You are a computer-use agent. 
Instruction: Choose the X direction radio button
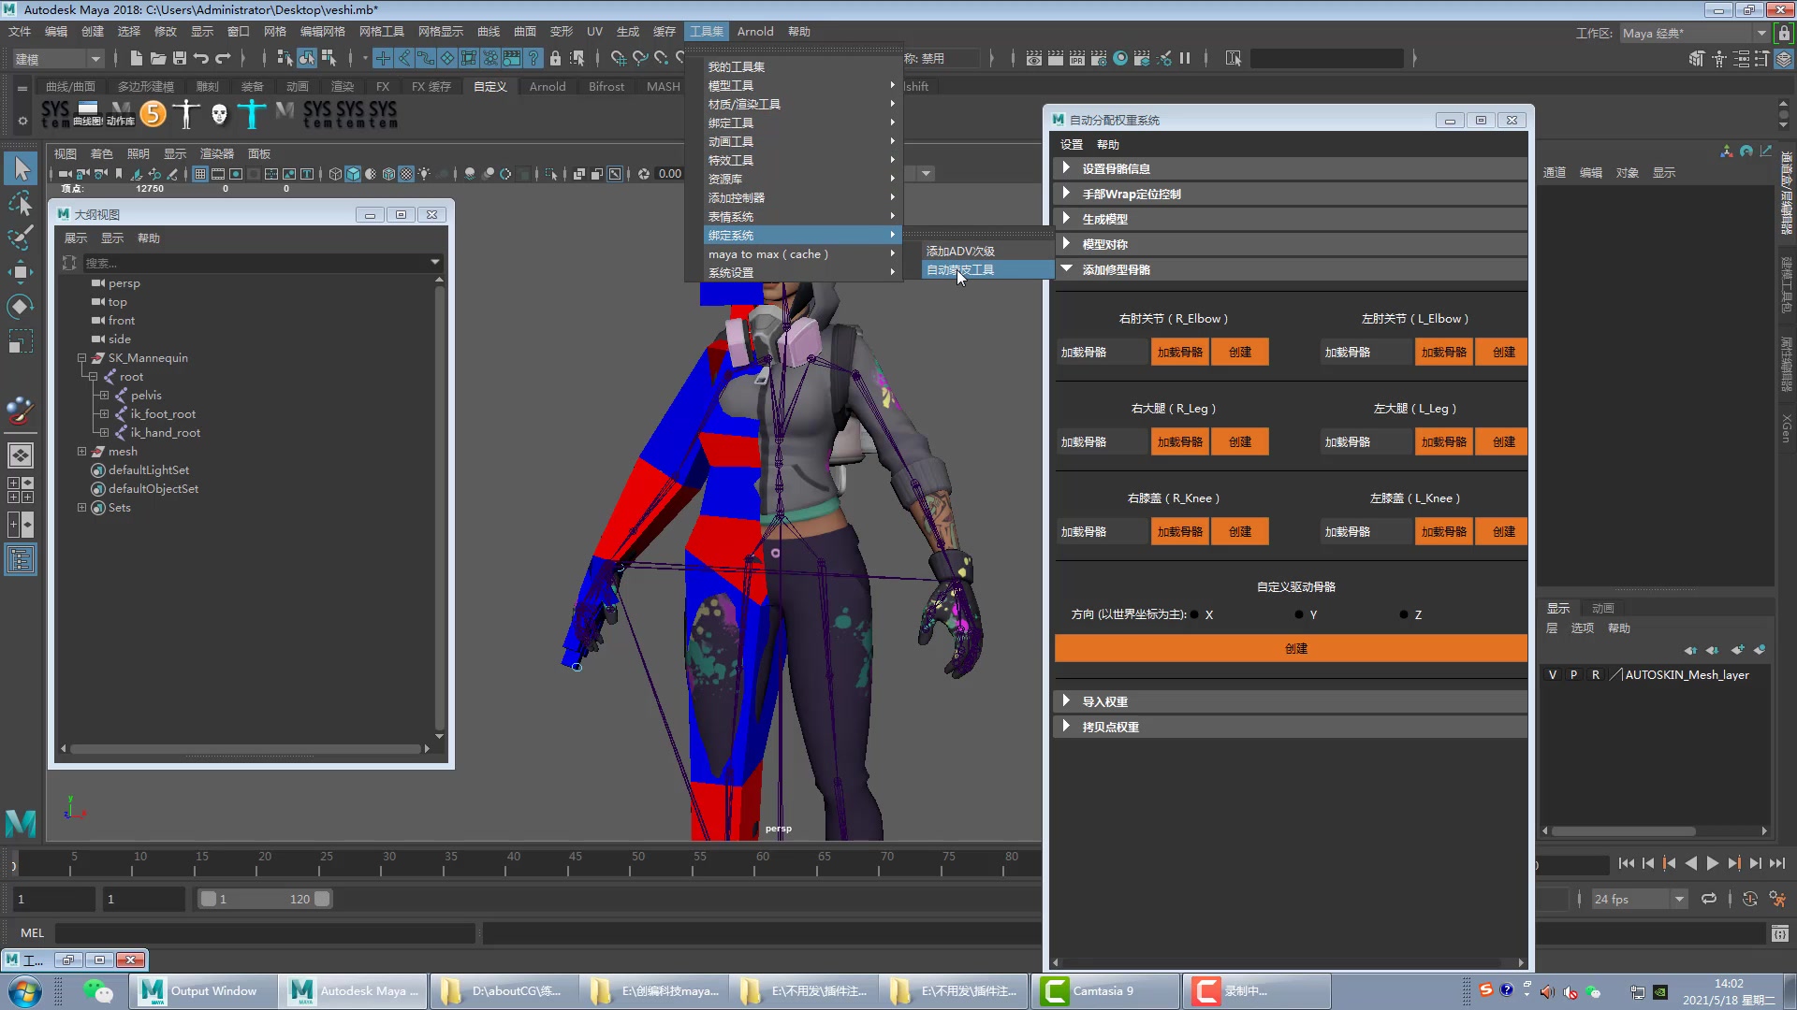click(1195, 614)
